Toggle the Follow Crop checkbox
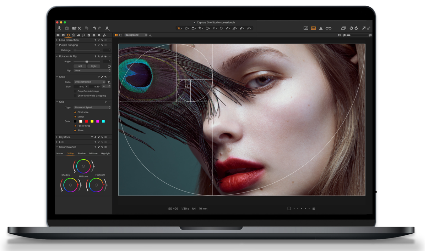434x251 pixels. click(x=75, y=126)
